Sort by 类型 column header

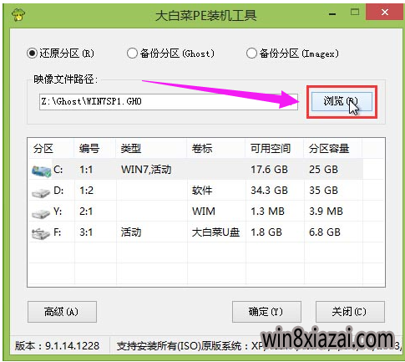point(151,148)
